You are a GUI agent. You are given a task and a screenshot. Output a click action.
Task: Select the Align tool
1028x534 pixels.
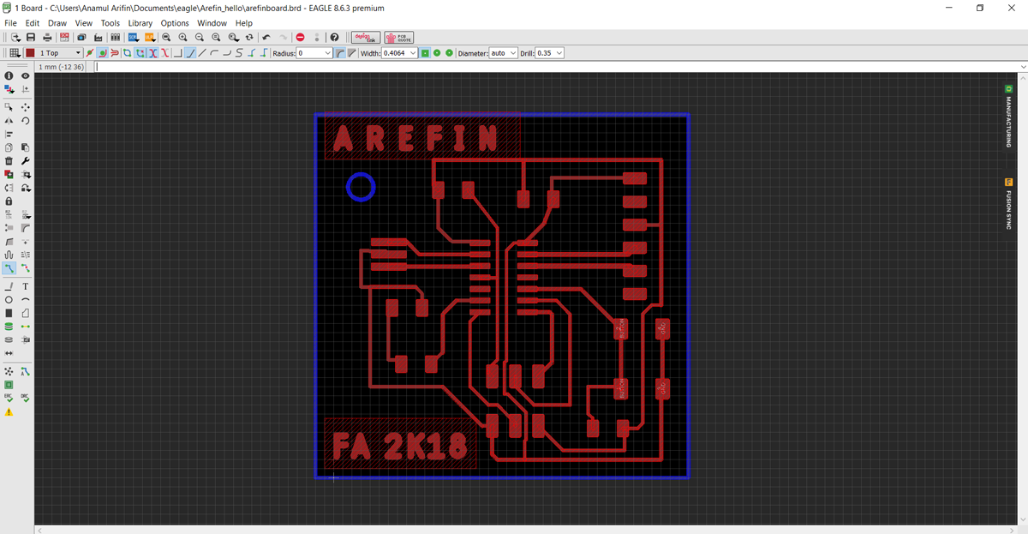click(9, 134)
